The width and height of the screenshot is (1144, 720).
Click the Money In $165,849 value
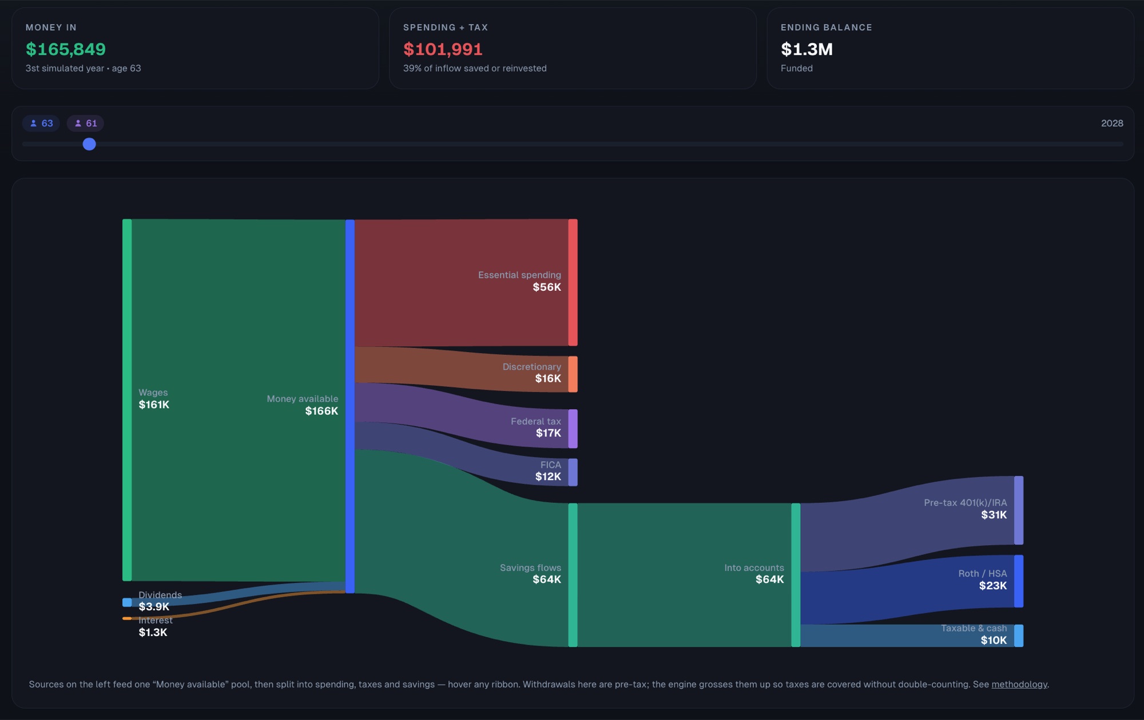[66, 49]
